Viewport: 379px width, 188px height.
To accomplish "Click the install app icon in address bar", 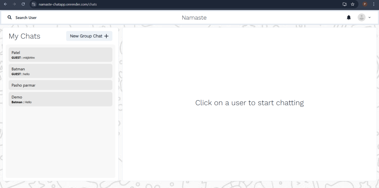I will pos(345,4).
